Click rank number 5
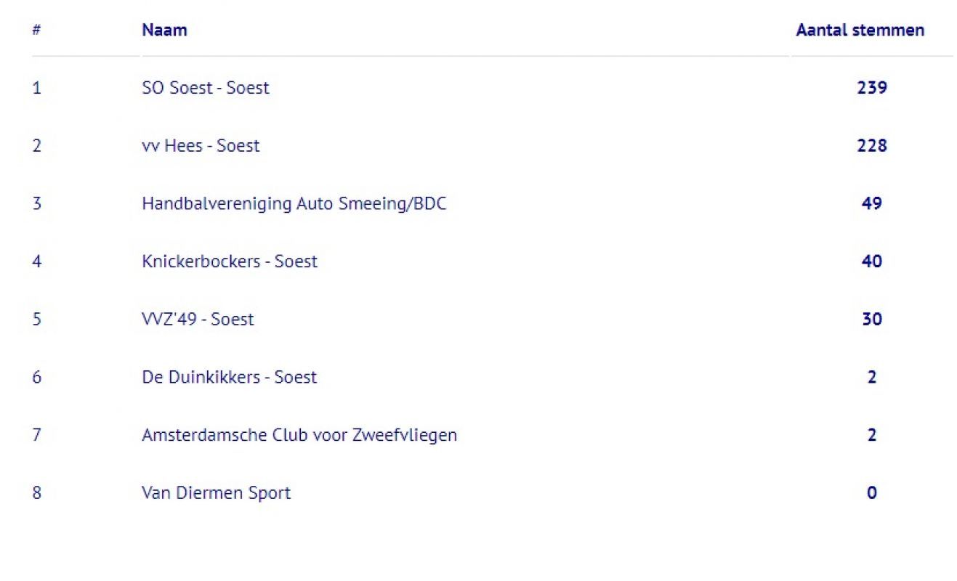 pos(36,320)
